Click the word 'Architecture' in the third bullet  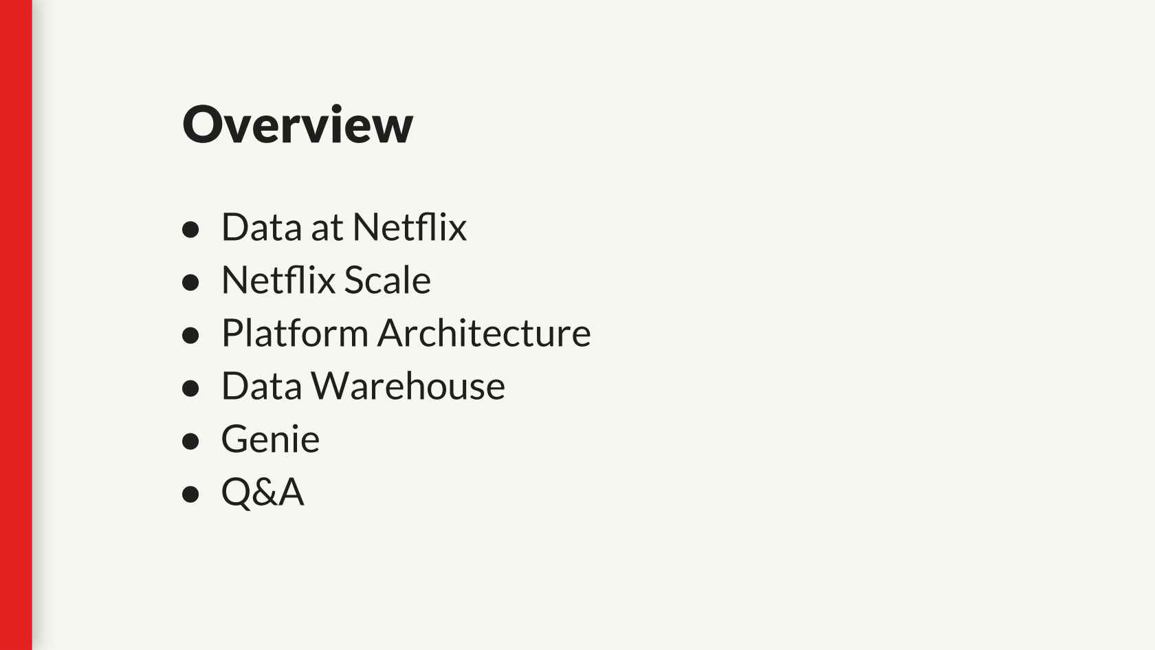point(484,333)
